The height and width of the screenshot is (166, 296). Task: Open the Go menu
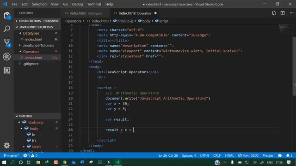pos(65,4)
